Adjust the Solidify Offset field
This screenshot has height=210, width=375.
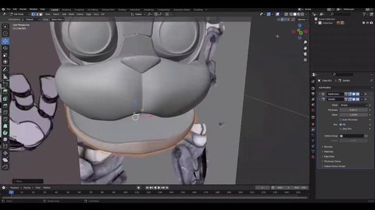click(x=353, y=115)
